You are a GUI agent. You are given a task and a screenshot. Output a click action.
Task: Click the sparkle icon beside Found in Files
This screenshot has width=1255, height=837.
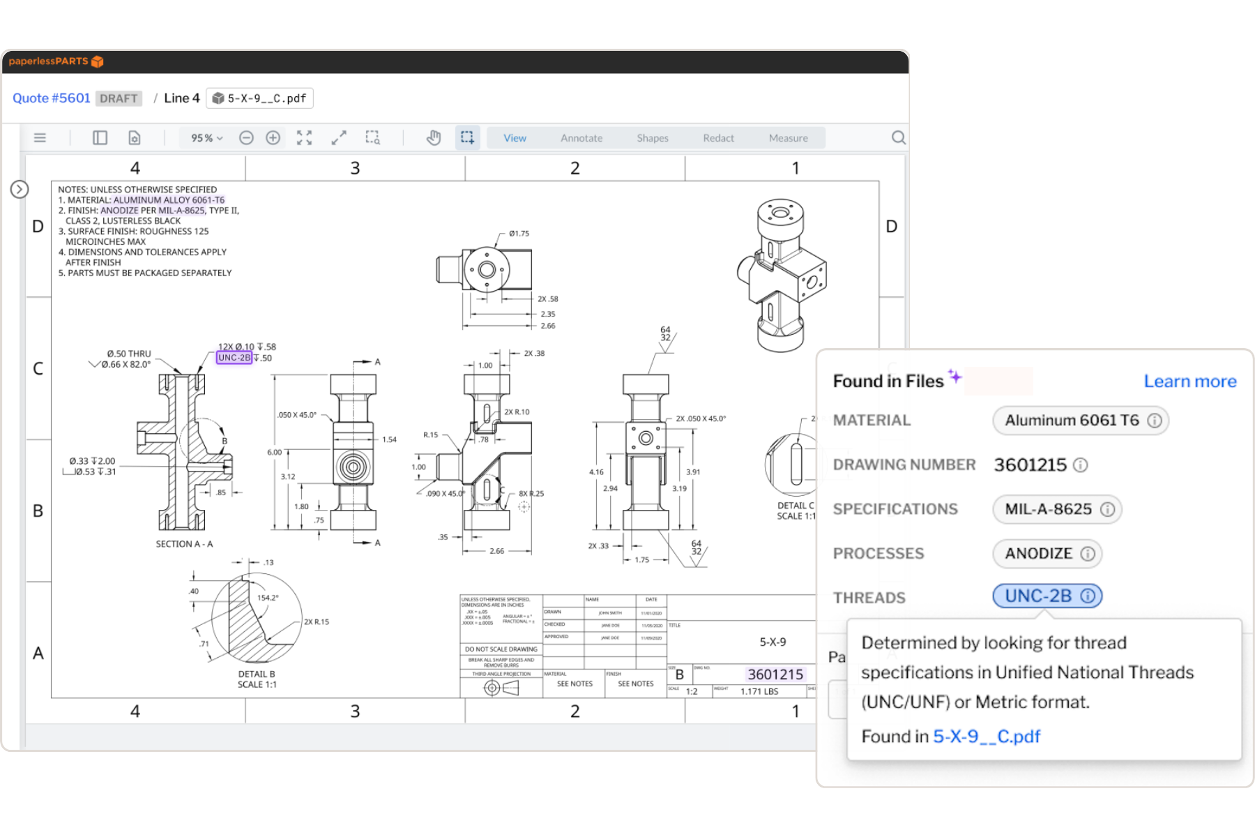pos(954,377)
